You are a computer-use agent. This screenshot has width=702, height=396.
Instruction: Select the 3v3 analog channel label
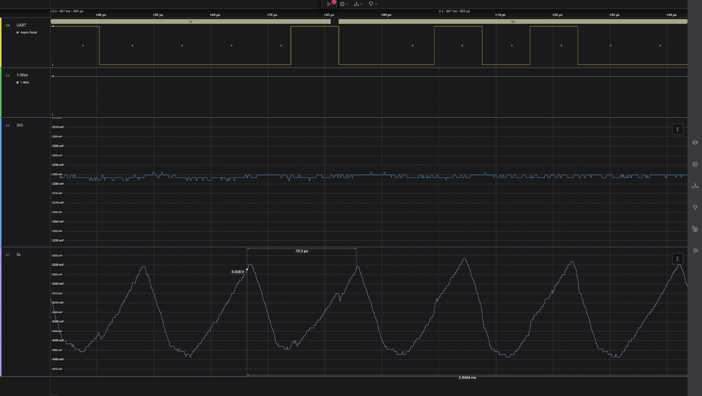click(x=20, y=125)
